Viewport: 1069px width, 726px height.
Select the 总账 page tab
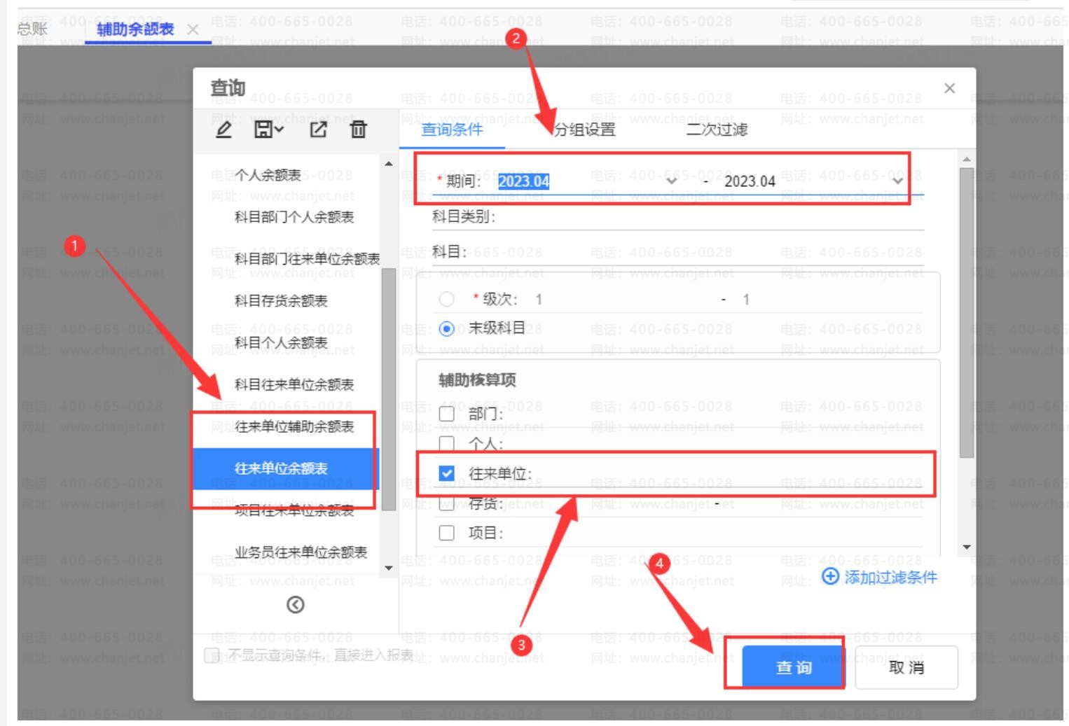point(32,29)
